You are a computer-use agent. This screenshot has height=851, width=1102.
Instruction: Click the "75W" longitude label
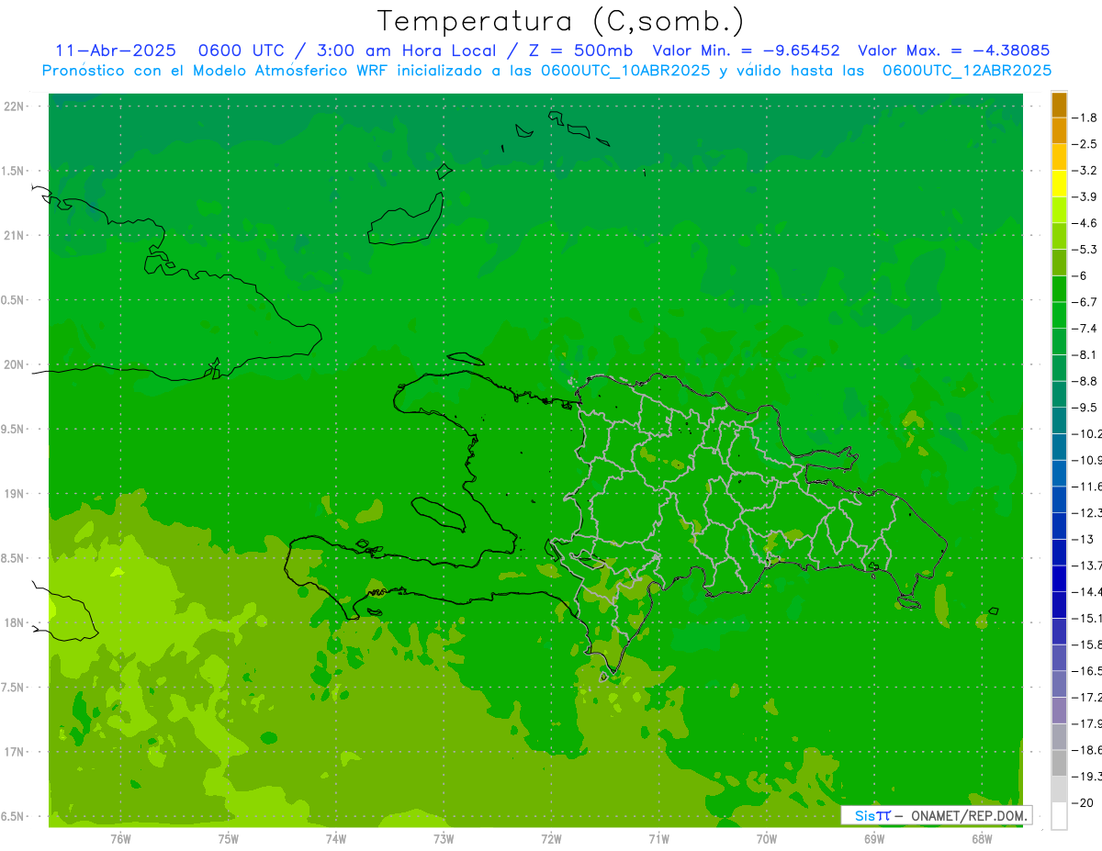pos(229,838)
